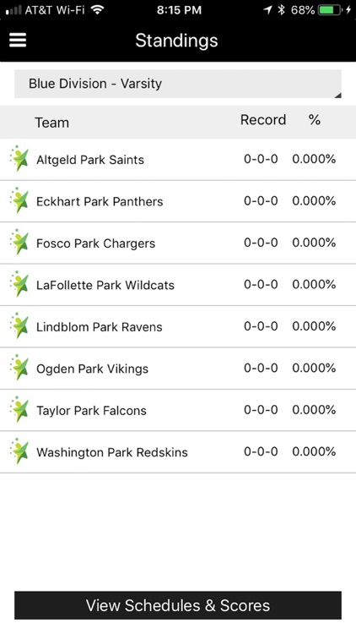Select the Fosco Park Chargers row
Image resolution: width=356 pixels, height=634 pixels.
pos(178,243)
